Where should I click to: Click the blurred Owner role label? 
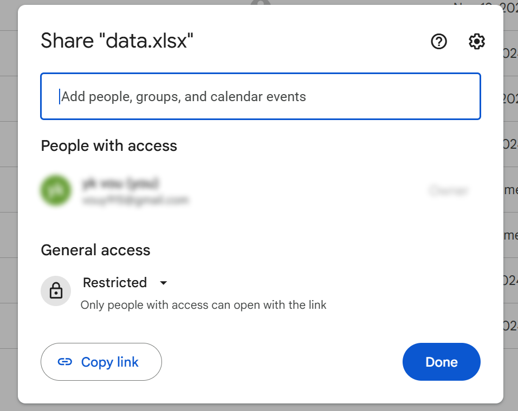448,190
